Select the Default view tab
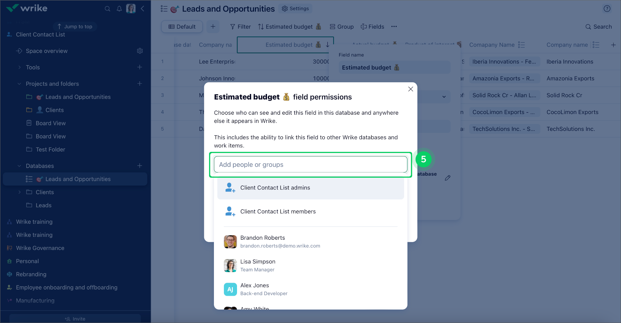Viewport: 621px width, 323px height. [x=182, y=27]
